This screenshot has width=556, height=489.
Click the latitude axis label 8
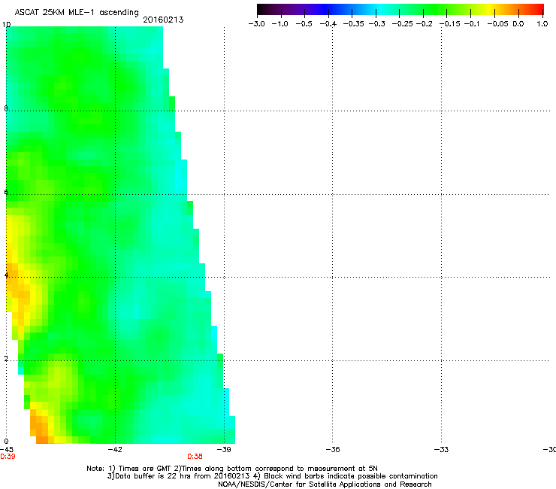tap(6, 108)
